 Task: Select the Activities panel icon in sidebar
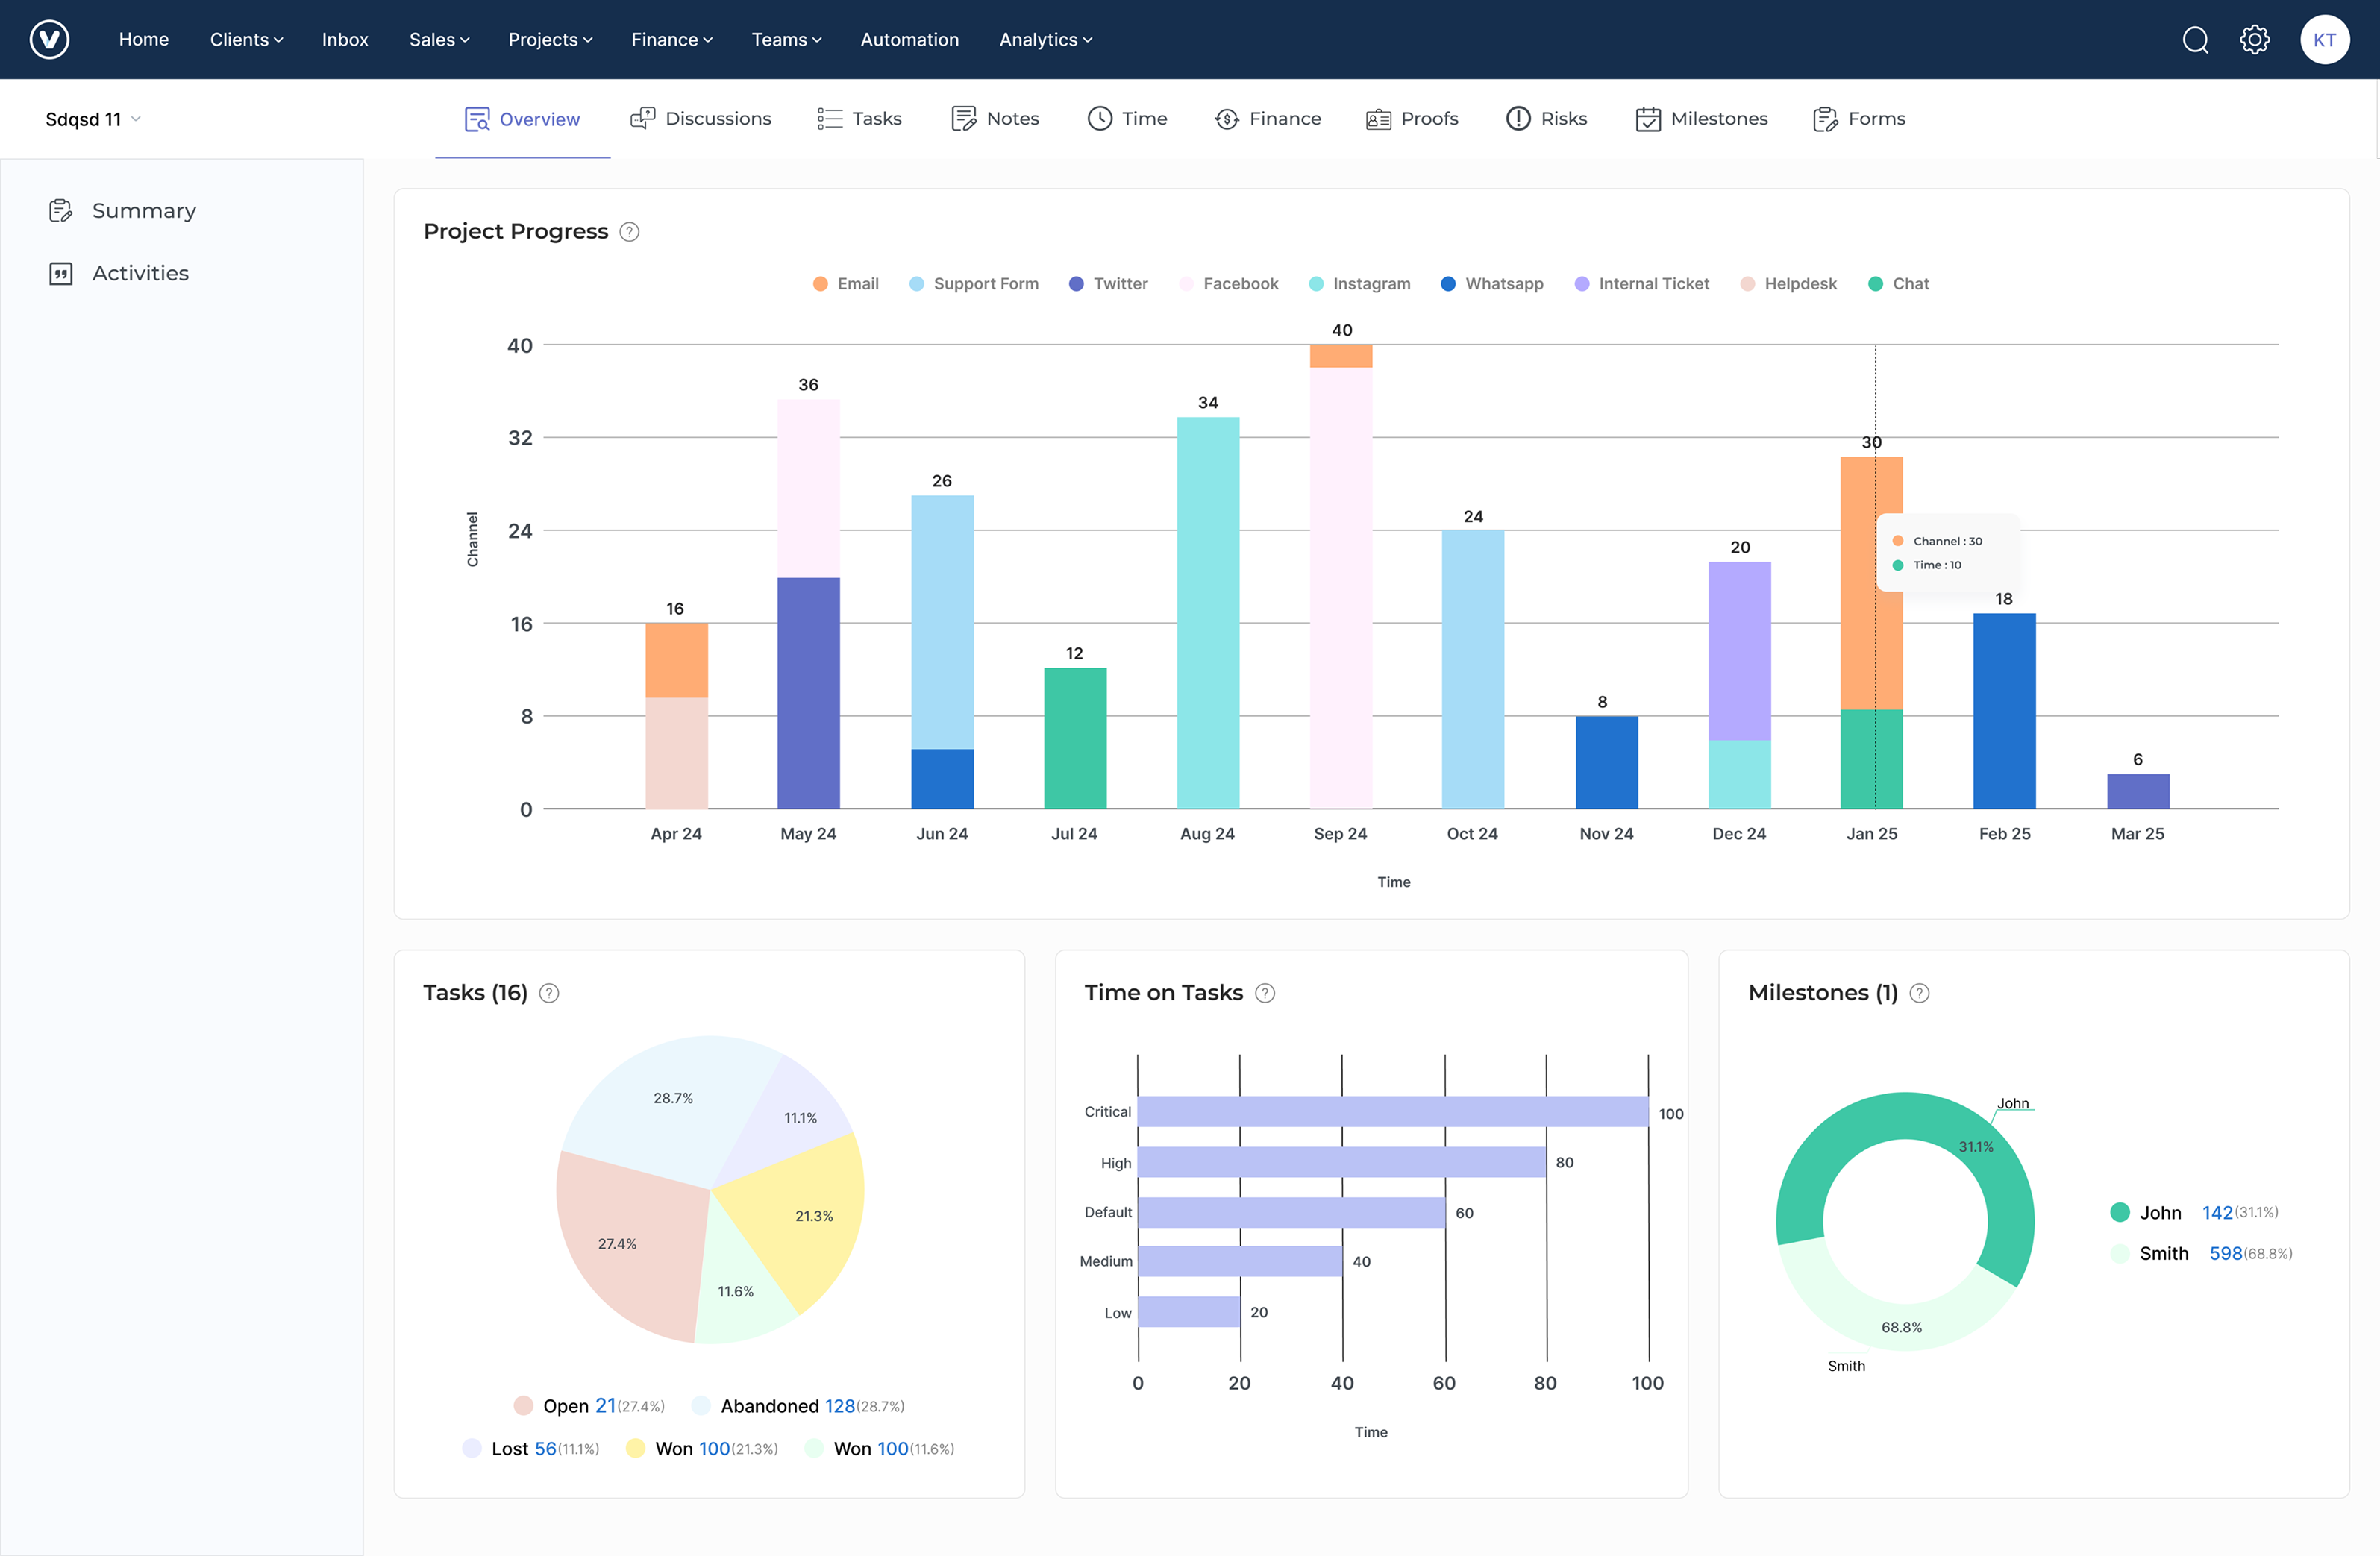[x=61, y=272]
